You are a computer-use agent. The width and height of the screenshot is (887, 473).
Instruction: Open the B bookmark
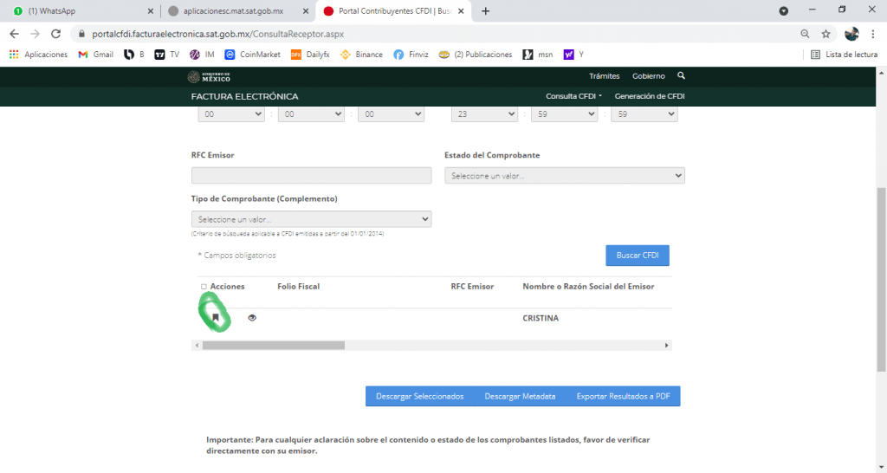point(134,55)
